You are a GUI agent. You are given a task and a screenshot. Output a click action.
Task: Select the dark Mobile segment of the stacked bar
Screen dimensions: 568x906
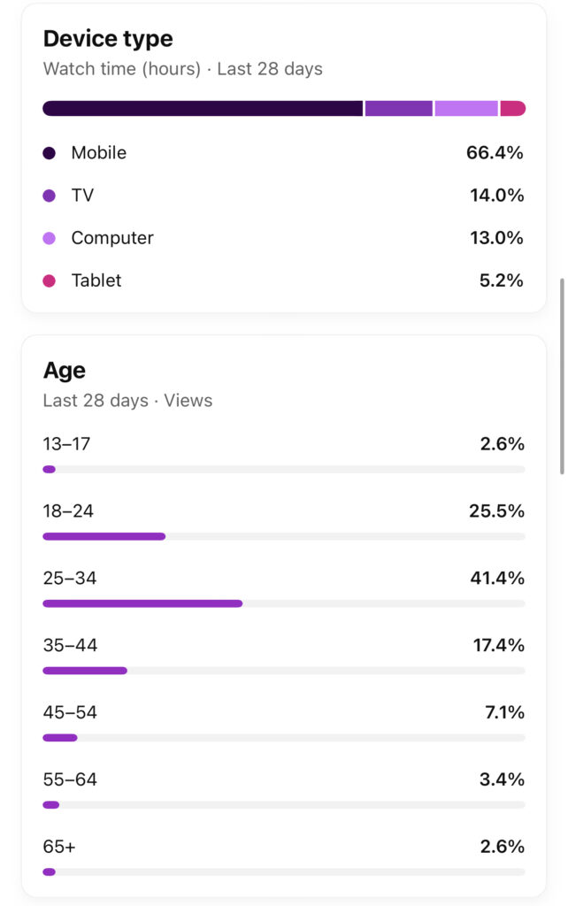pyautogui.click(x=203, y=108)
